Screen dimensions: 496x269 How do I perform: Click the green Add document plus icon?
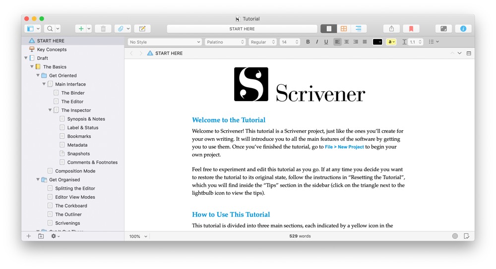coord(81,29)
